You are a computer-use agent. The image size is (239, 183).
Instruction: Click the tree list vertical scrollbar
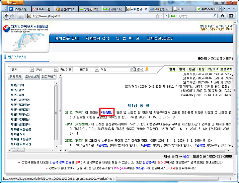[x=56, y=113]
